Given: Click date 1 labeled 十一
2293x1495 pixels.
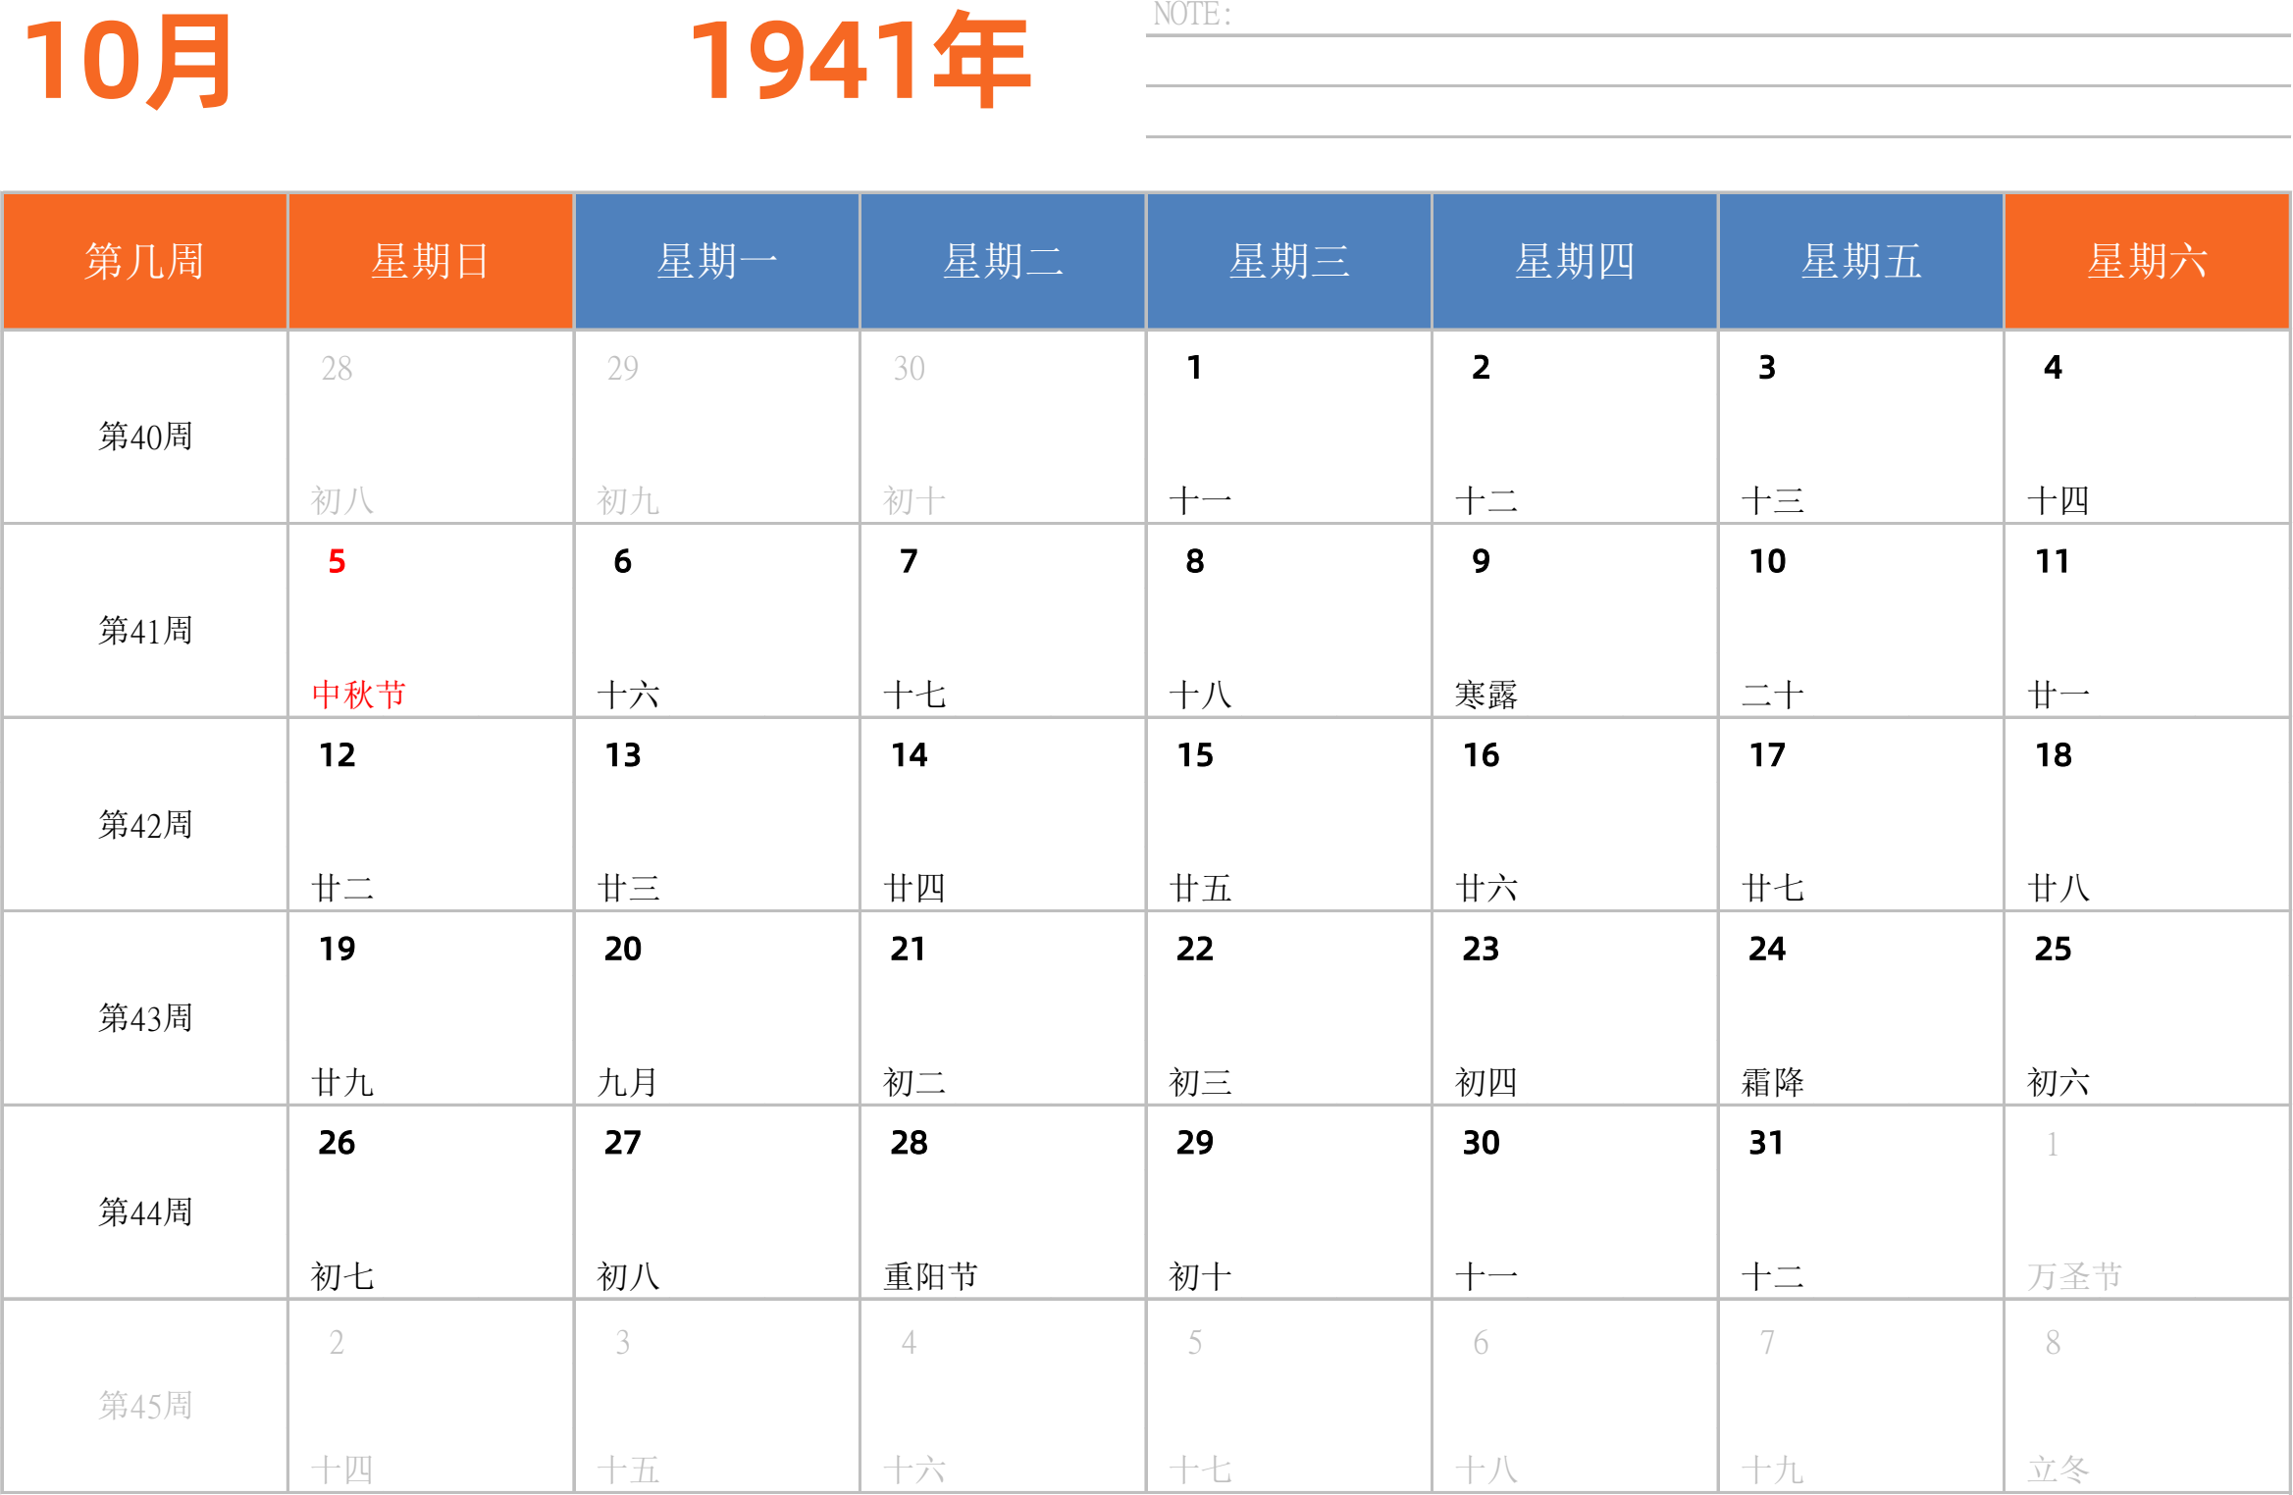Looking at the screenshot, I should 1288,427.
